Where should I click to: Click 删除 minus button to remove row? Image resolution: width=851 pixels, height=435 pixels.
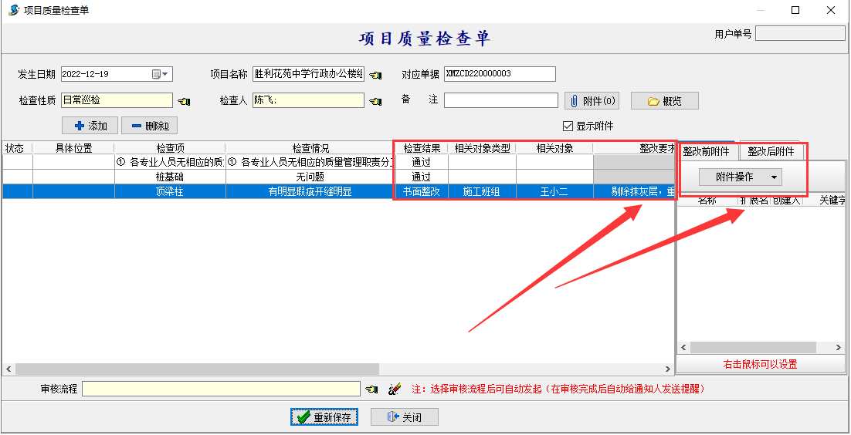(149, 126)
